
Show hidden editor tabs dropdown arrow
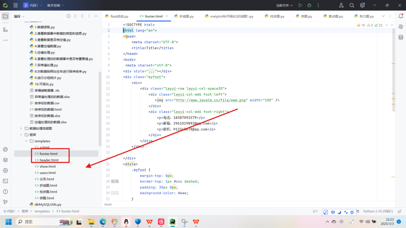click(x=383, y=16)
